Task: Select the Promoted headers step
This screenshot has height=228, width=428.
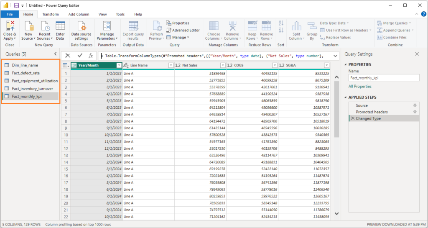Action: (384, 112)
